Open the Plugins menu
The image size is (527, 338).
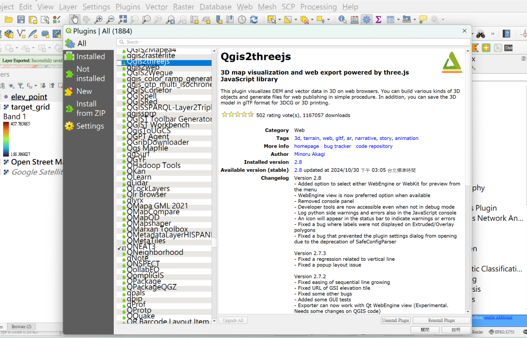pos(128,7)
